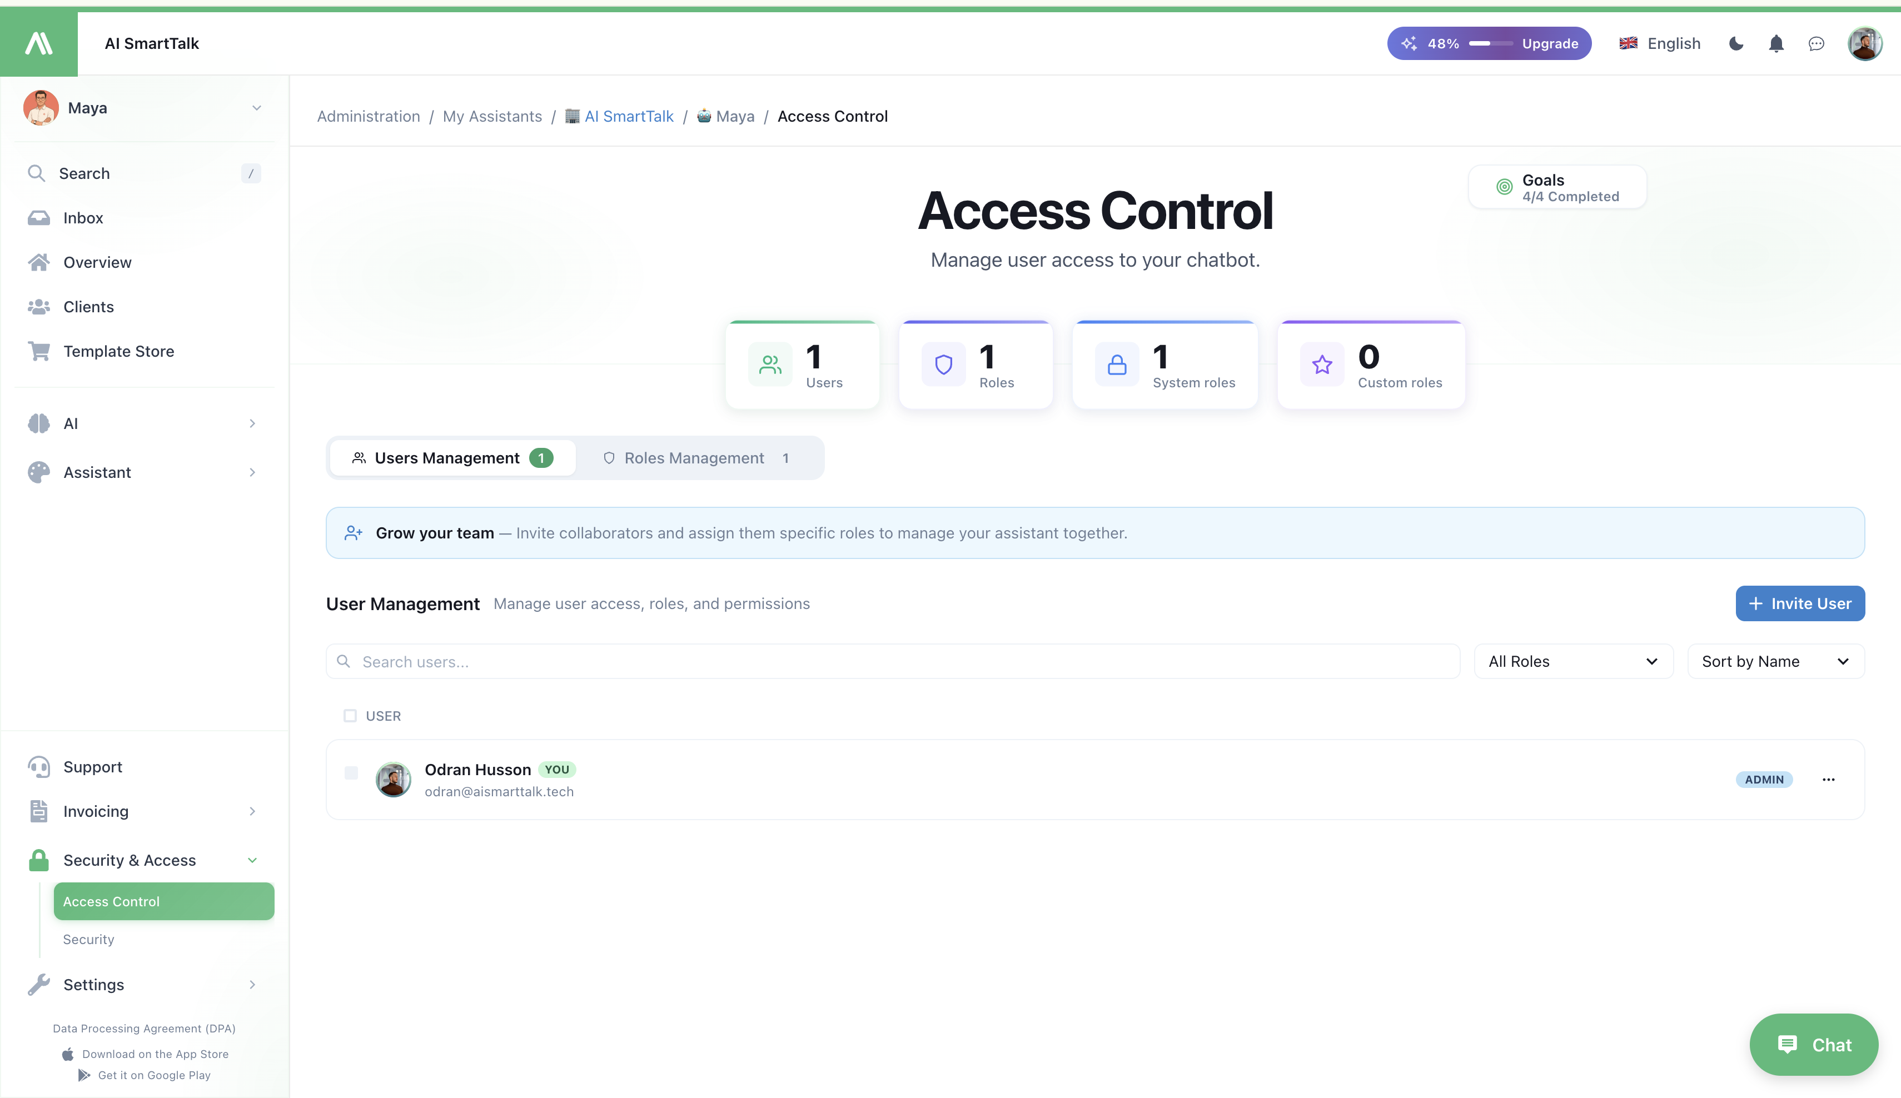Open Data Processing Agreement (DPA) link
The image size is (1901, 1098).
[x=144, y=1029]
